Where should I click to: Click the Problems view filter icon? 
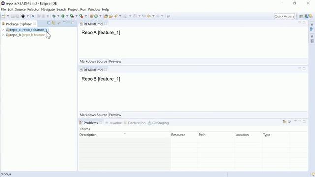click(284, 122)
